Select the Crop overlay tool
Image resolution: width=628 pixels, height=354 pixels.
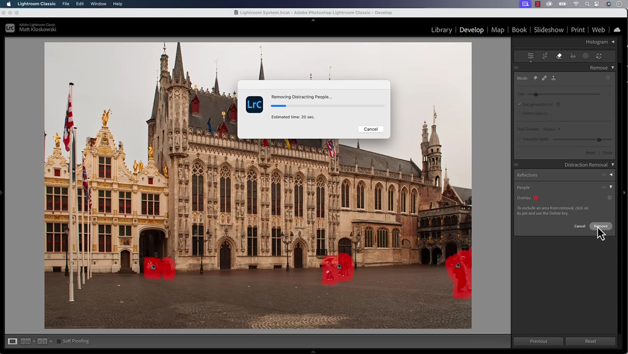pyautogui.click(x=545, y=56)
